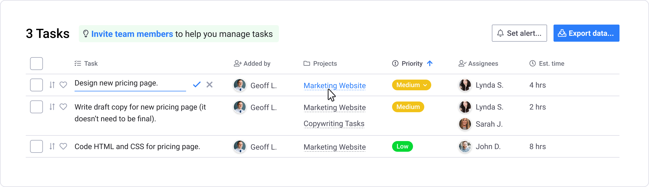Favorite the Write draft copy task
Screen dimensions: 649x187
[x=63, y=107]
